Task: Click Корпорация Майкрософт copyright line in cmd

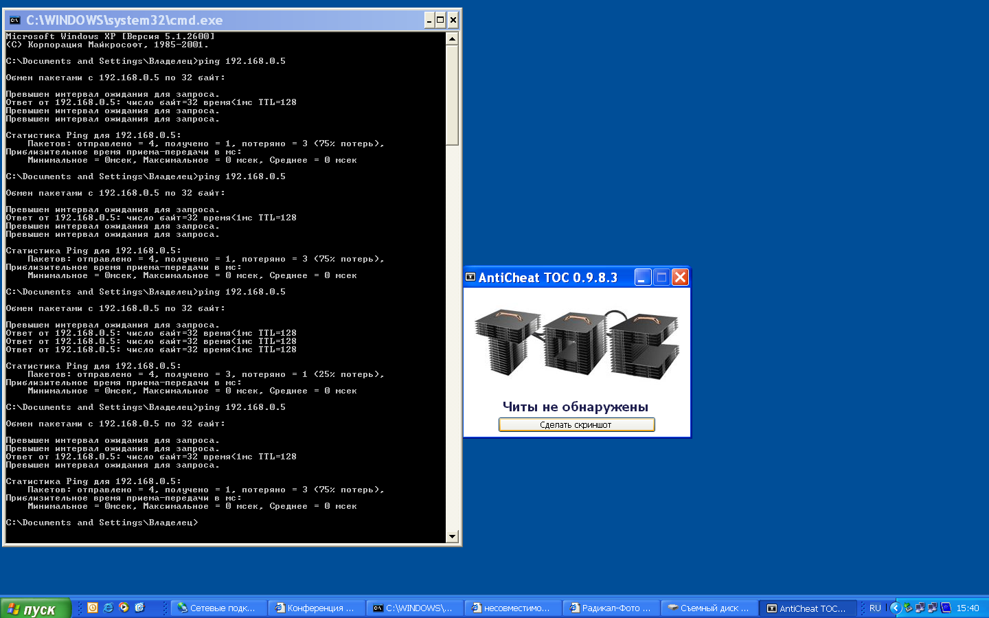Action: pyautogui.click(x=107, y=45)
